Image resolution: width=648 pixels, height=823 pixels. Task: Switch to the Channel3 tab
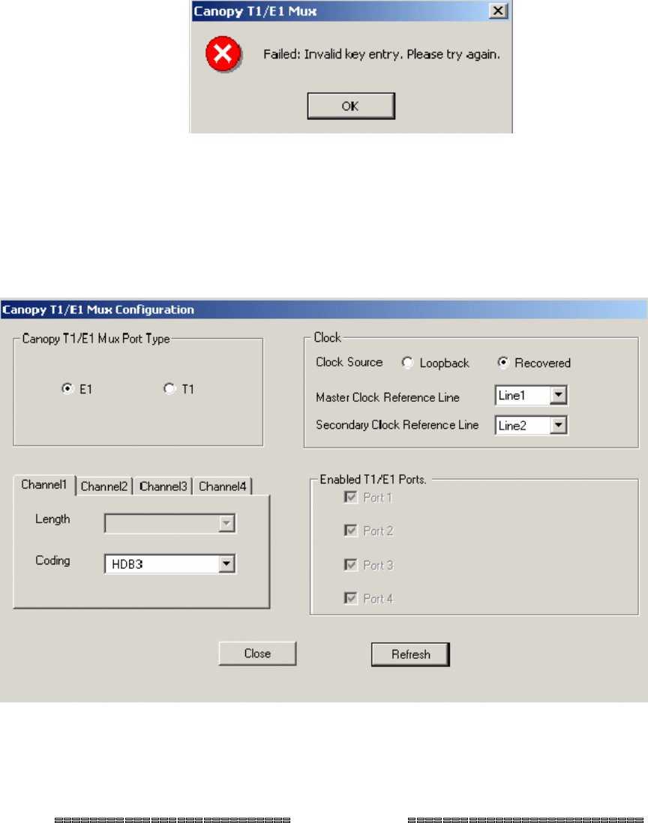[x=163, y=486]
